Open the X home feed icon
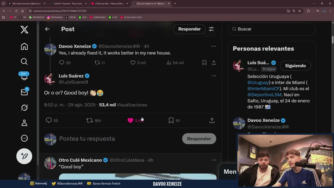Image resolution: width=334 pixels, height=188 pixels. (x=24, y=46)
